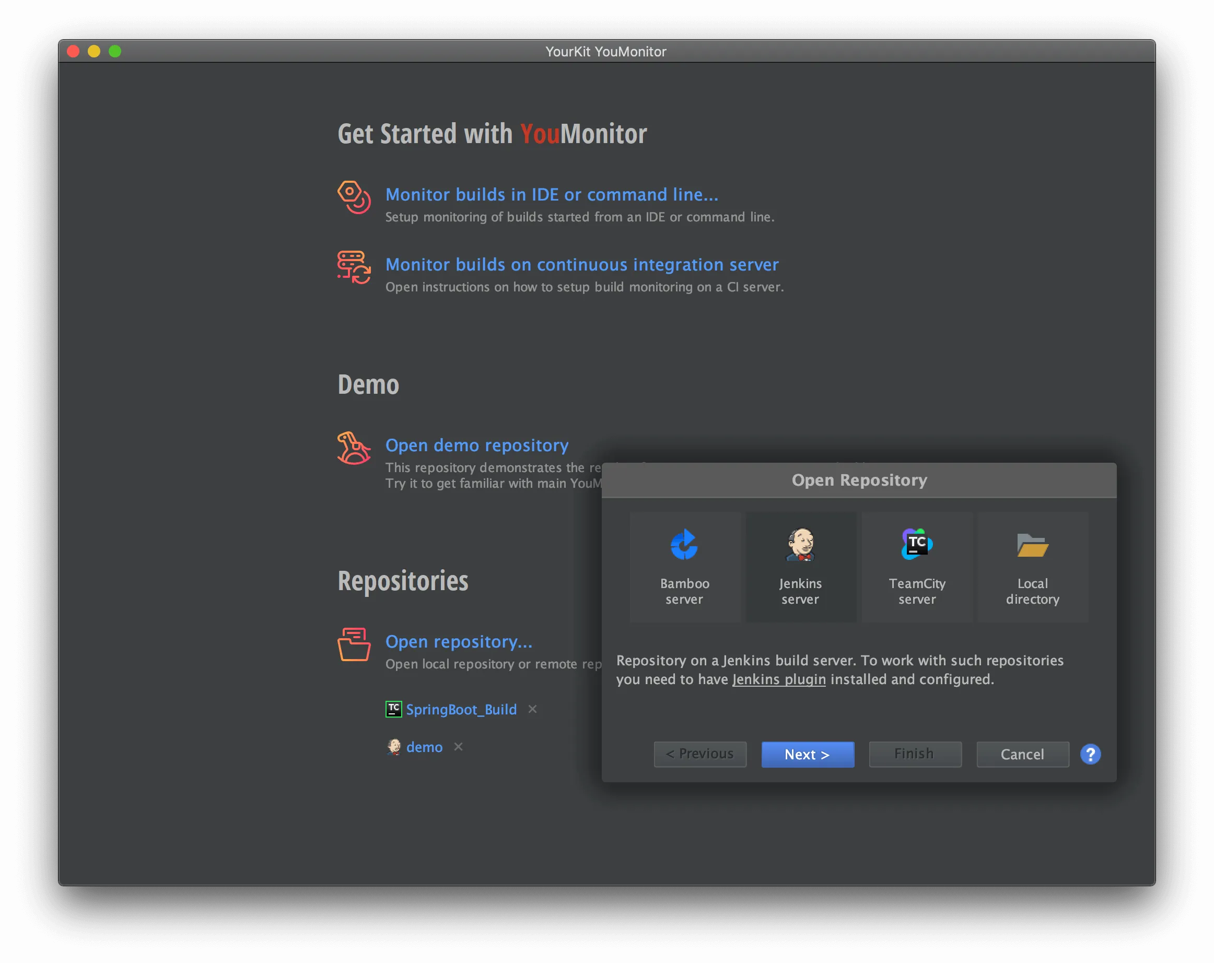Open 'Monitor builds on continuous integration server' link
The image size is (1214, 963).
click(581, 265)
